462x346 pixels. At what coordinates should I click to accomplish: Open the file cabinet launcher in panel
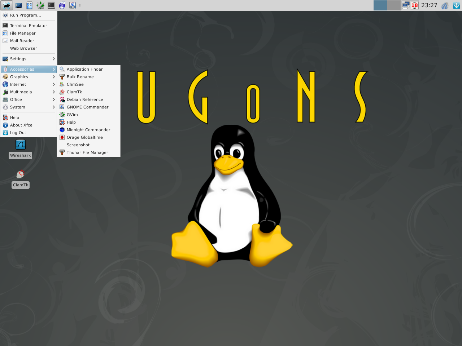click(30, 5)
